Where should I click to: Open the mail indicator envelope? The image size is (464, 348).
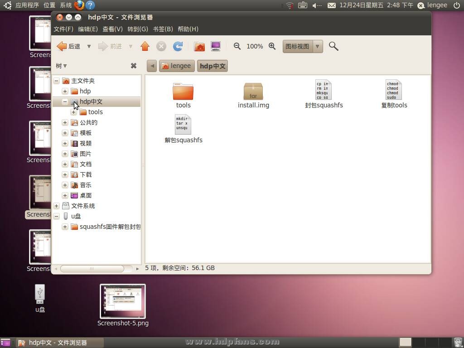(331, 5)
